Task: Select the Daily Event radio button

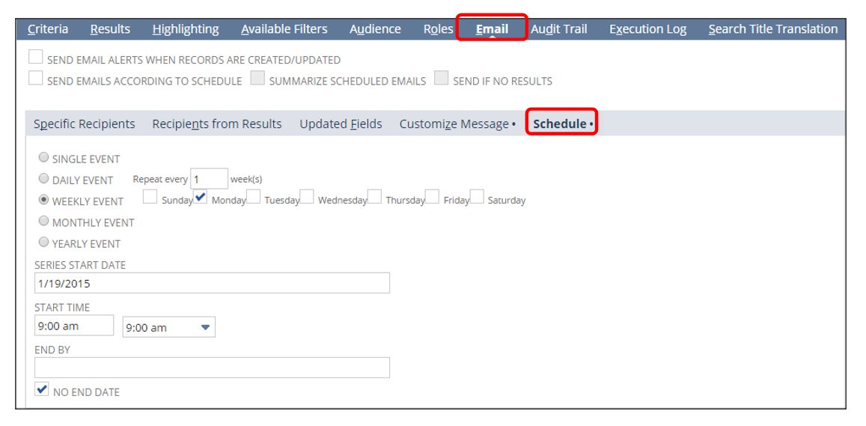Action: (44, 180)
